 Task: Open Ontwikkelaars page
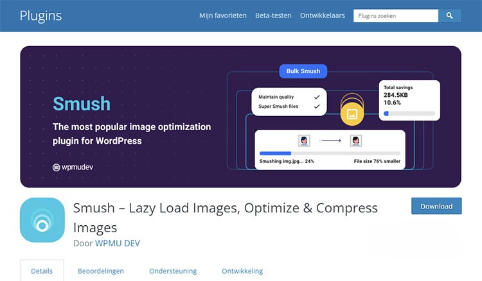(x=323, y=15)
